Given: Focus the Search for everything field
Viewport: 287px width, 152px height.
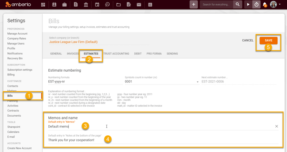Looking at the screenshot, I should click(217, 5).
